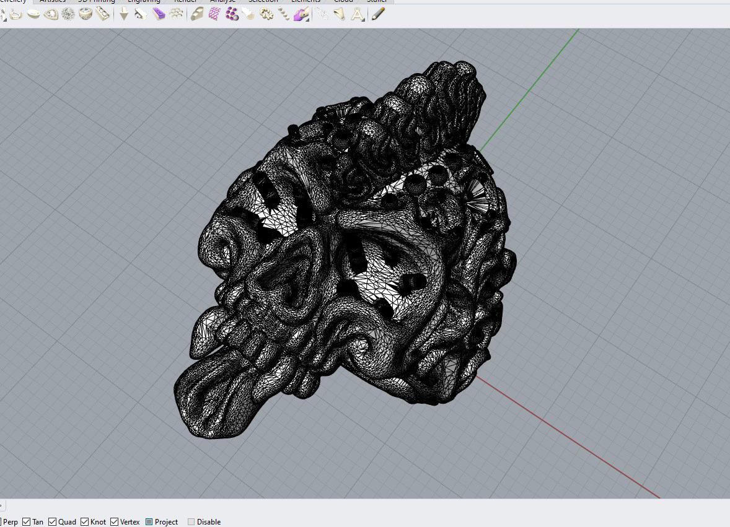The image size is (730, 527).
Task: Open the round gem cluster icon
Action: pyautogui.click(x=68, y=14)
